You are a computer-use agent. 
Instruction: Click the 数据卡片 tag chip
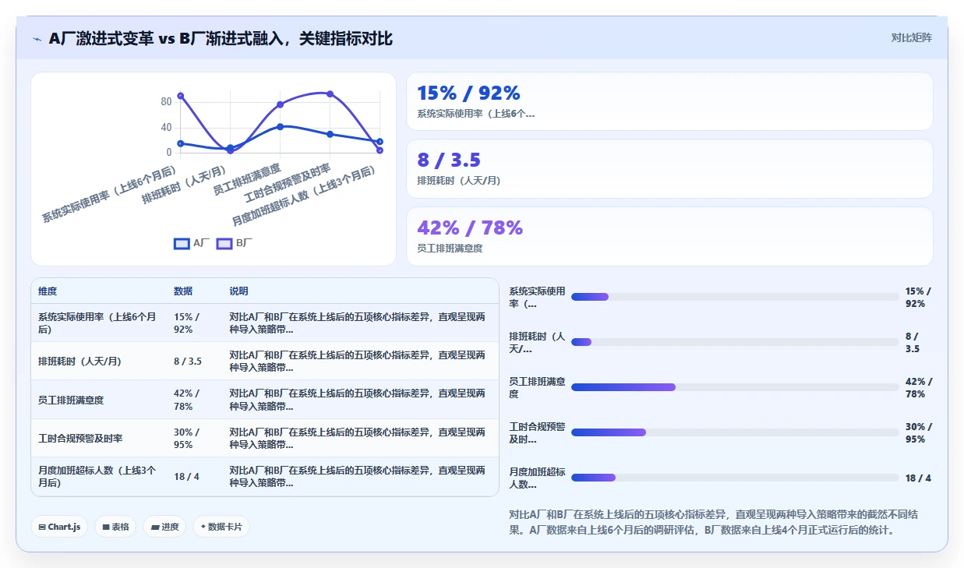tap(221, 527)
